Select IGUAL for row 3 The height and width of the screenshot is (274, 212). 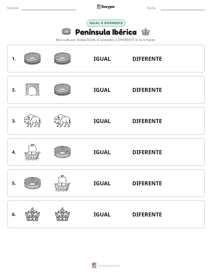coord(102,121)
